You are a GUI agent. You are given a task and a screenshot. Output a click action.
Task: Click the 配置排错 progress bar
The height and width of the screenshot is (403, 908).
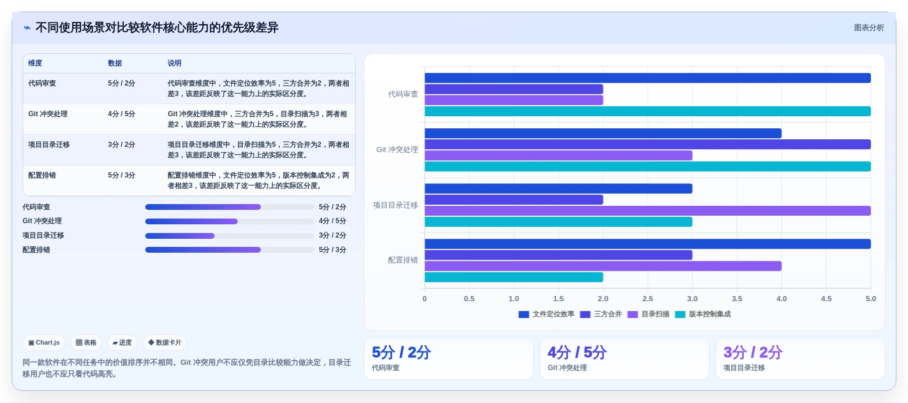pyautogui.click(x=229, y=250)
